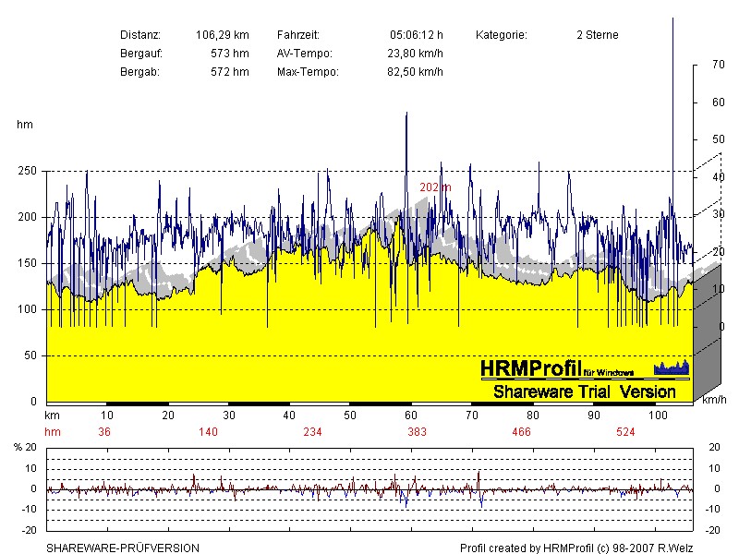Click the Distanz value 106,29 km
Viewport: 739px width, 554px height.
223,35
